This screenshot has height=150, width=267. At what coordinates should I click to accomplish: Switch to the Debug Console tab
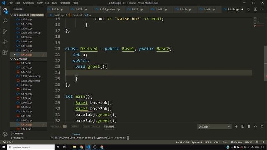click(x=91, y=127)
